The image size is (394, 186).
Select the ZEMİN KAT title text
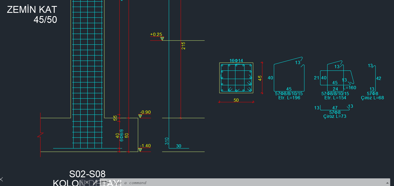coord(32,10)
